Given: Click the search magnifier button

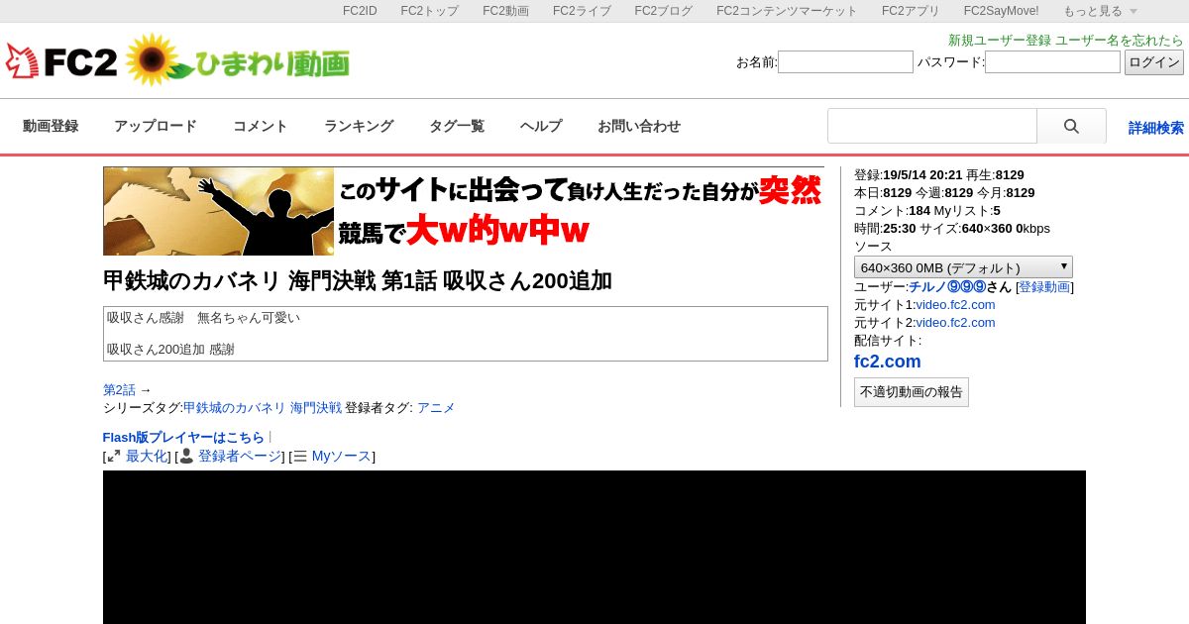Looking at the screenshot, I should [1071, 127].
